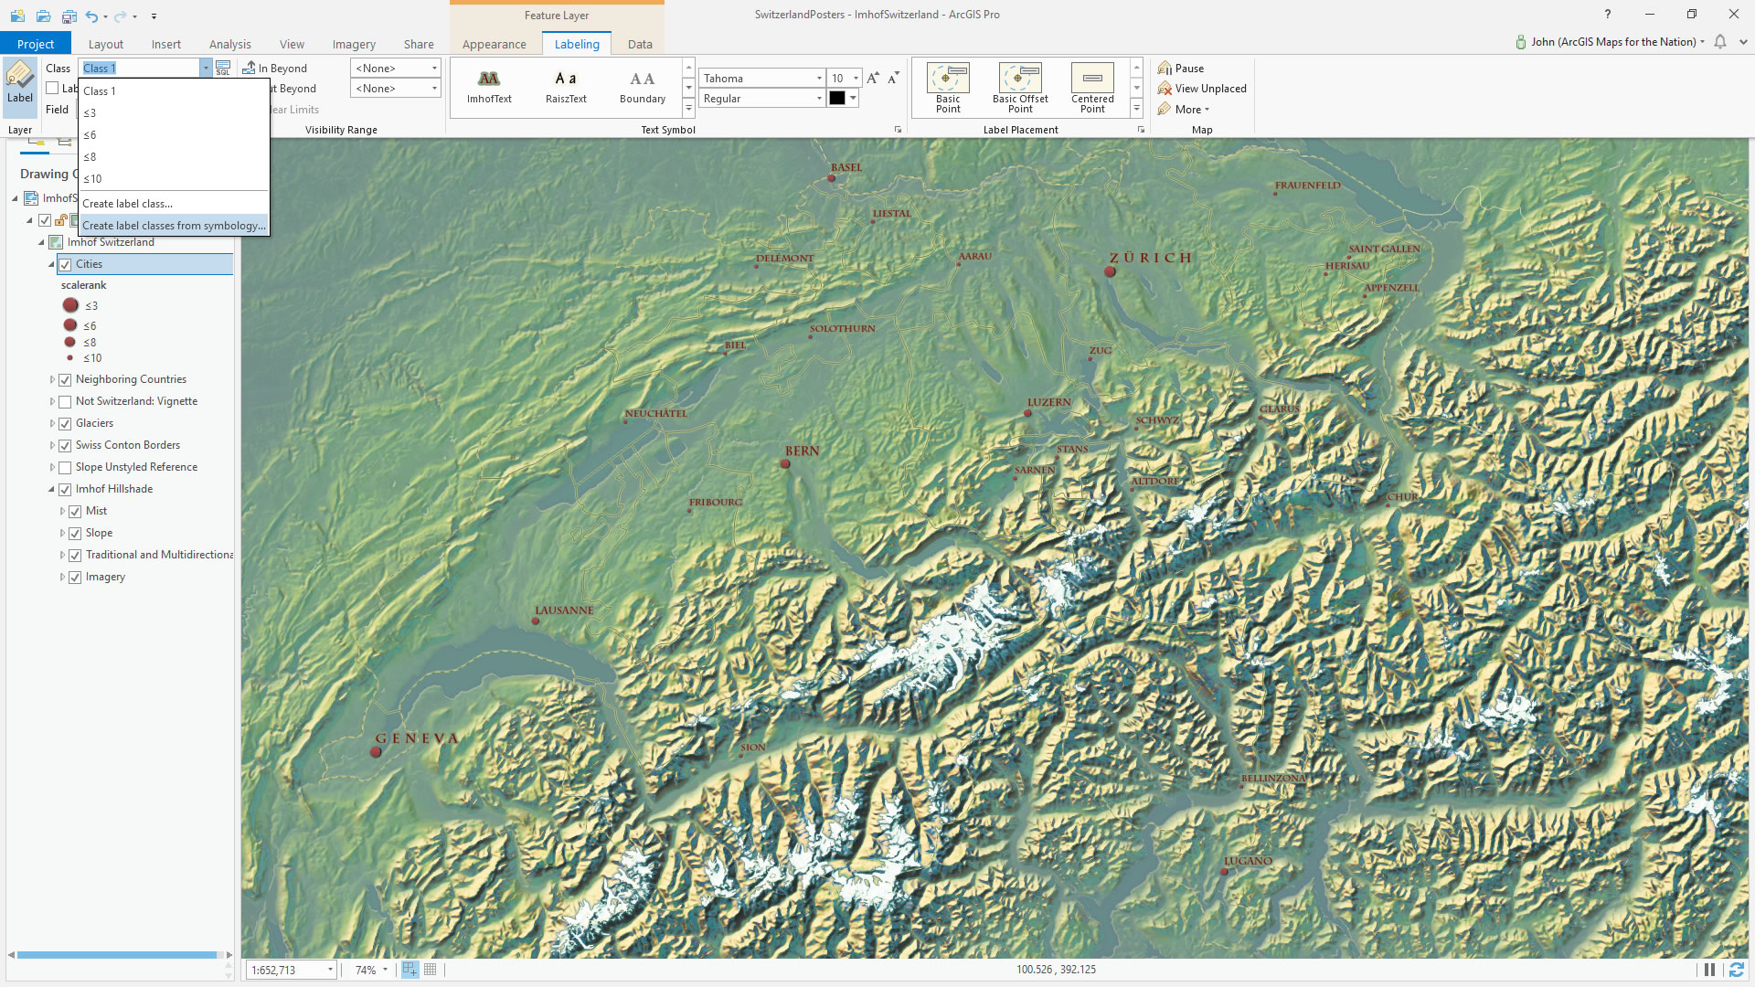Image resolution: width=1755 pixels, height=987 pixels.
Task: Apply the Boundary text symbol
Action: coord(643,87)
